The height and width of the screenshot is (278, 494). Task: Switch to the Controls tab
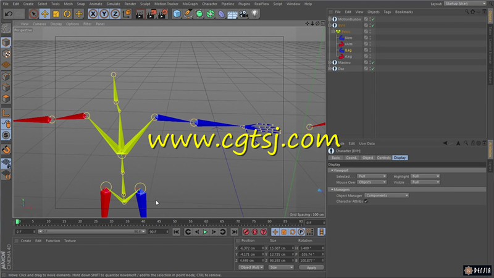pos(383,158)
